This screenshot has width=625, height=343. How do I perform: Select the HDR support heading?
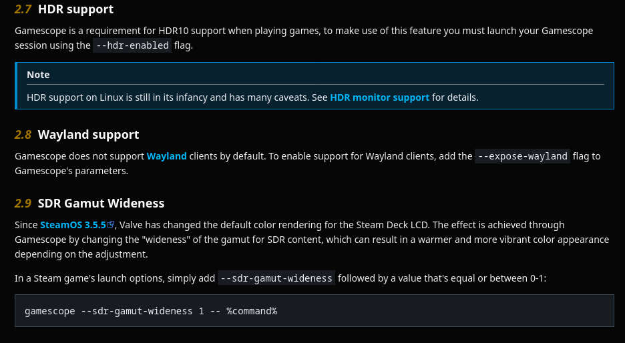(x=75, y=9)
